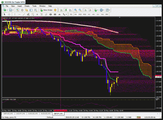Show the Data Window crosshair-circle icon
Viewport: 163px width, 120px height.
[x=22, y=10]
